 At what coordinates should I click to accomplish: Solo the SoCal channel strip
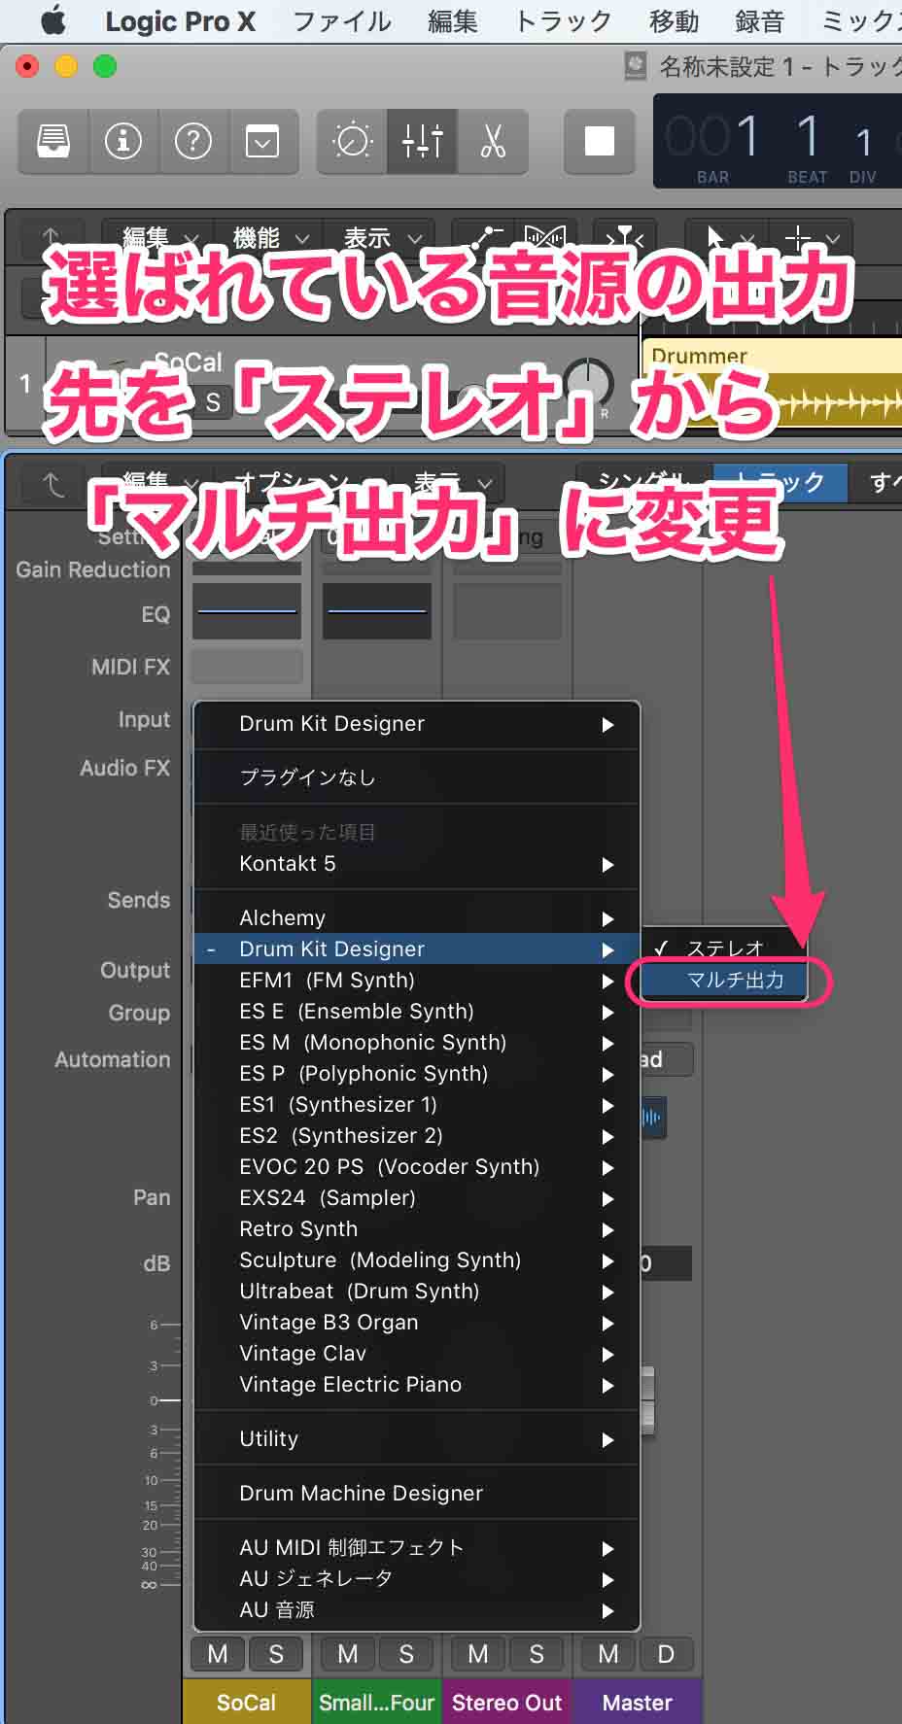click(276, 1654)
